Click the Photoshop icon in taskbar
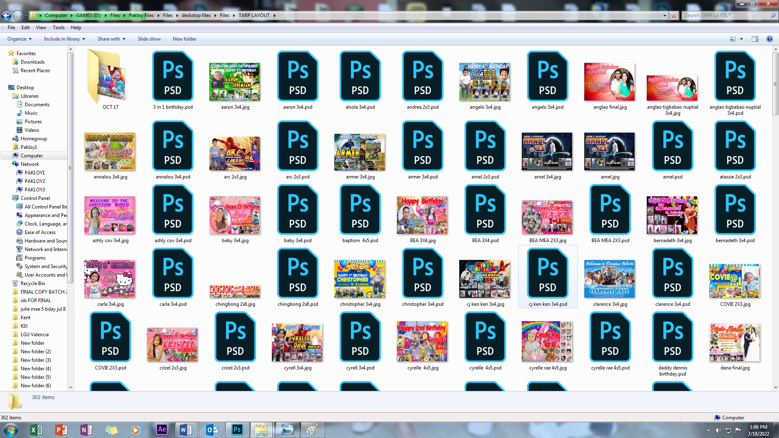The image size is (779, 438). [x=237, y=429]
